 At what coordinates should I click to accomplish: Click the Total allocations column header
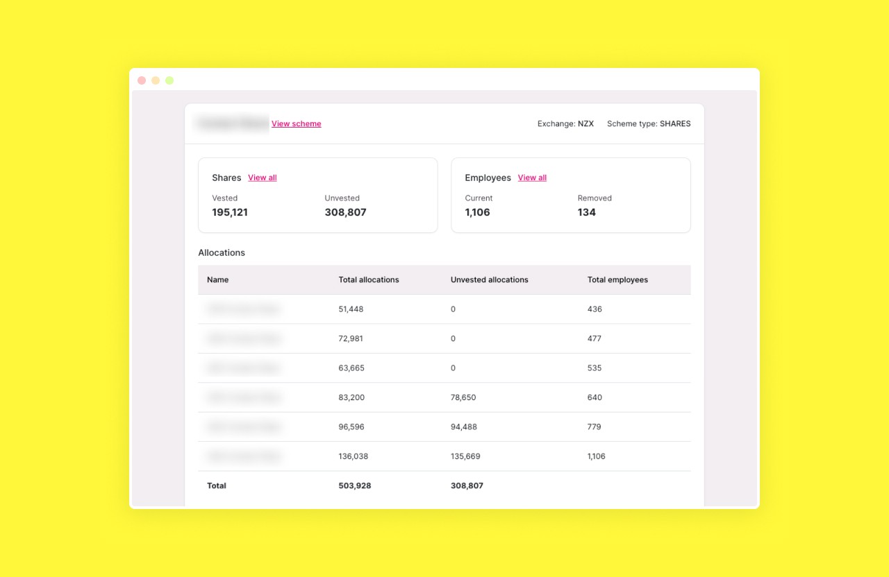(369, 279)
